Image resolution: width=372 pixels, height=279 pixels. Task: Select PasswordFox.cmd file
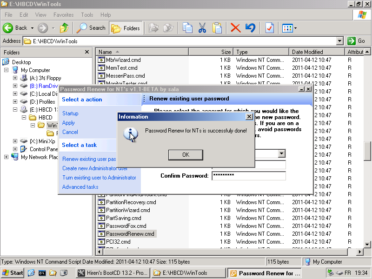(126, 226)
